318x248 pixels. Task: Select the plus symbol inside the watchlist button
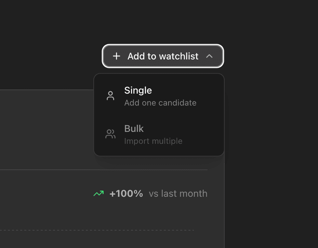pyautogui.click(x=117, y=56)
